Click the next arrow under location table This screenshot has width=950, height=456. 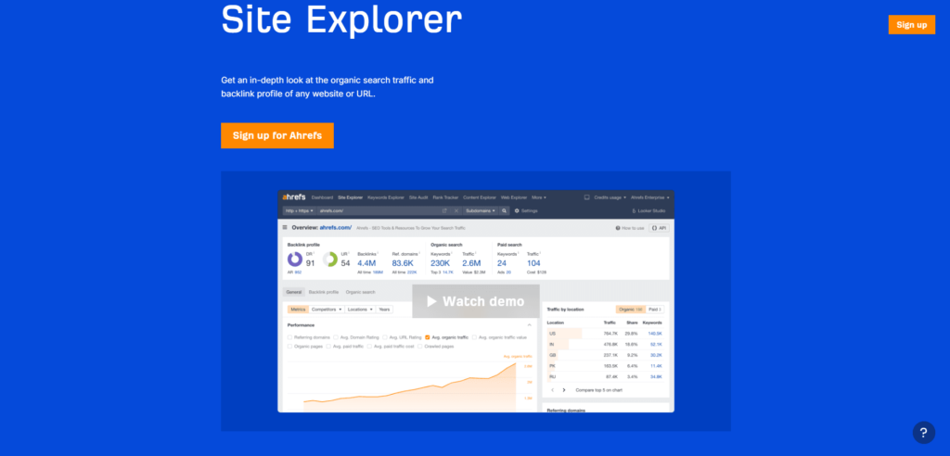tap(564, 390)
